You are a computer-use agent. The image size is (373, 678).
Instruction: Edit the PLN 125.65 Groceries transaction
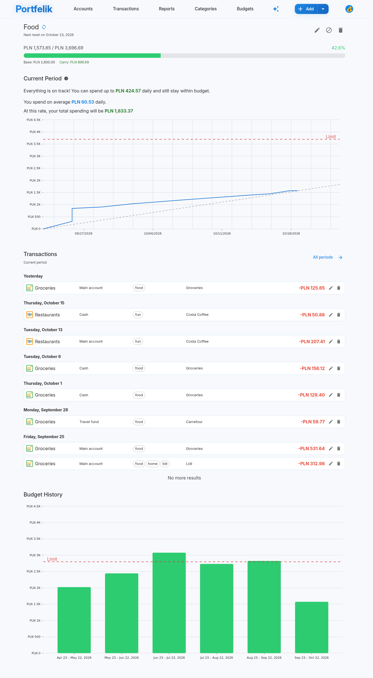click(x=331, y=288)
